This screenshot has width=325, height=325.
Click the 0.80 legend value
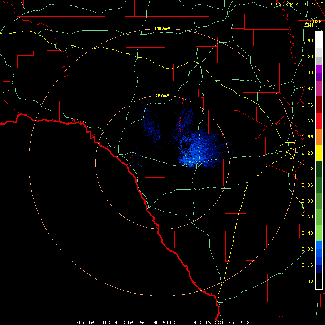(x=307, y=201)
